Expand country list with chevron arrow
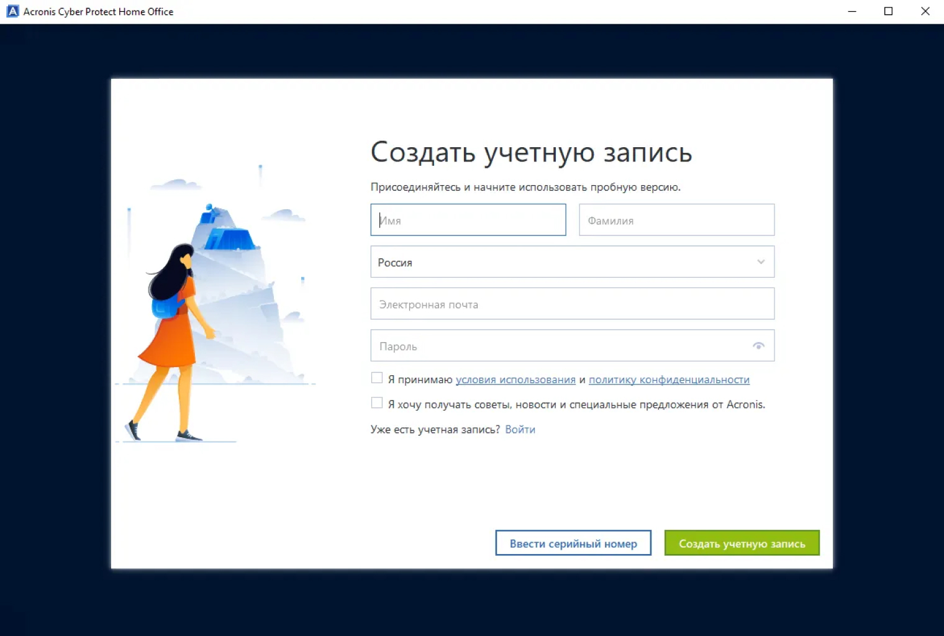 point(761,262)
